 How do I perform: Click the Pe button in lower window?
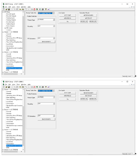pyautogui.click(x=67, y=99)
